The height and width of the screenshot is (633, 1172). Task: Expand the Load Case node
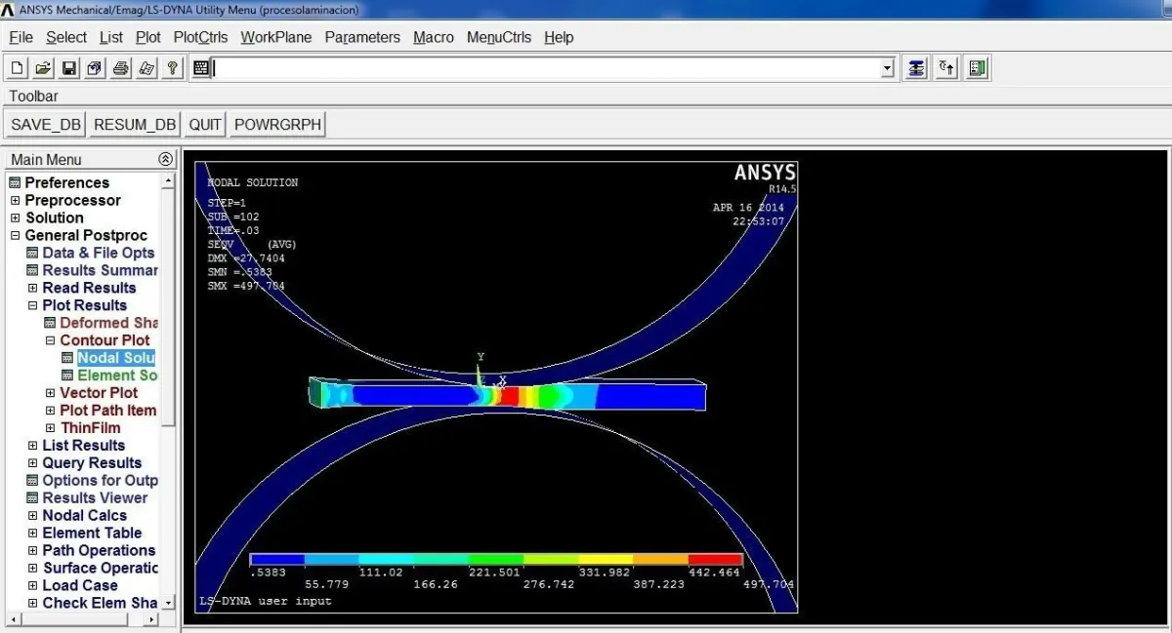(x=32, y=585)
